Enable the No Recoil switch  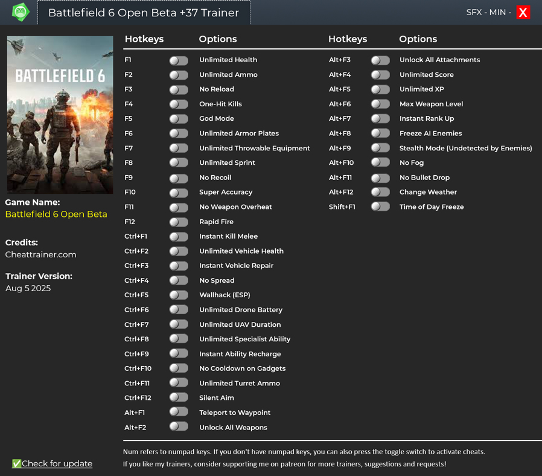[x=179, y=178]
